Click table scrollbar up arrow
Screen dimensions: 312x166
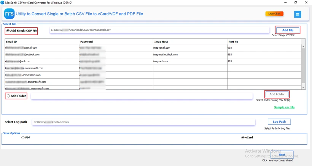coord(303,47)
